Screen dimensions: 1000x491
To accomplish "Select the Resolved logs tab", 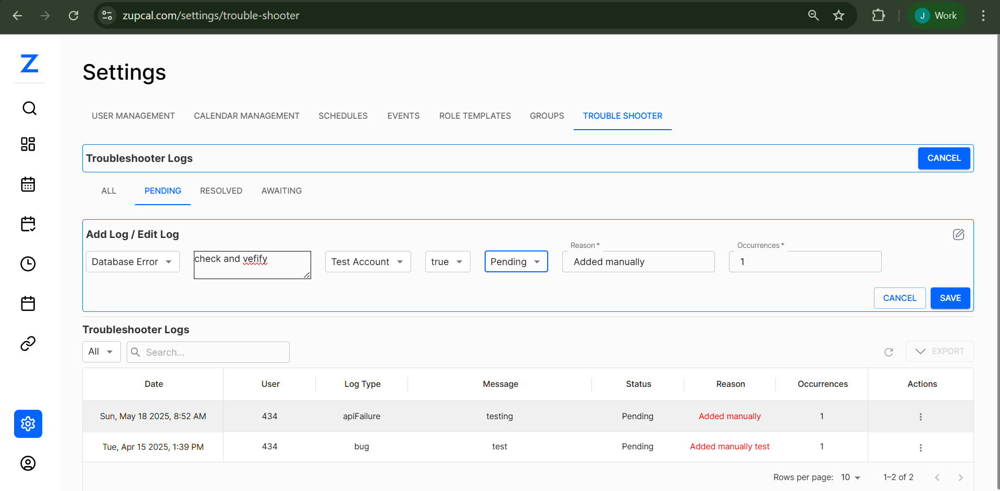I will coord(221,191).
